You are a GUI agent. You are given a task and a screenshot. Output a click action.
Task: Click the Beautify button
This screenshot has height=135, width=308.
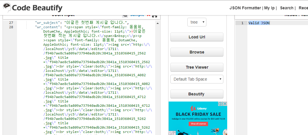point(197,94)
